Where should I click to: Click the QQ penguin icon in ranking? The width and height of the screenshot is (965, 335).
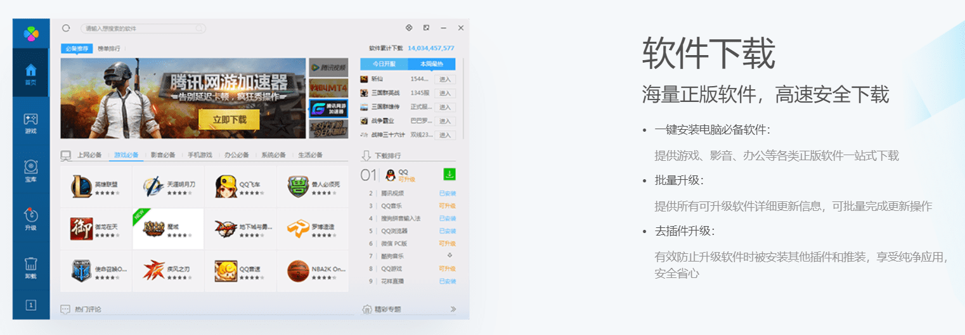pyautogui.click(x=390, y=175)
